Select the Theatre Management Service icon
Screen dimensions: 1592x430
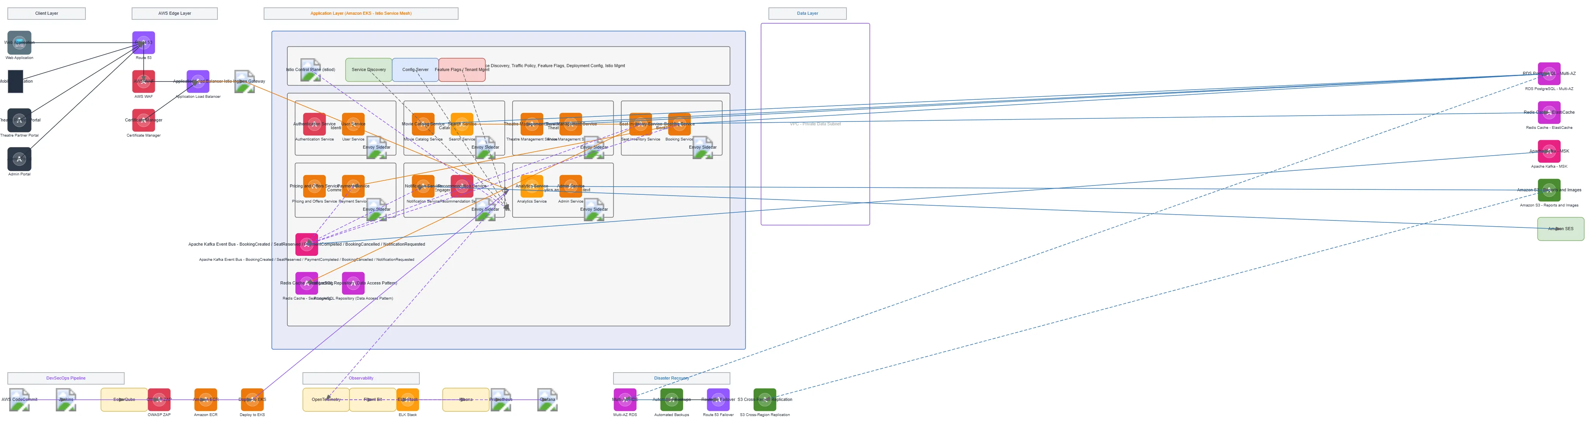532,124
